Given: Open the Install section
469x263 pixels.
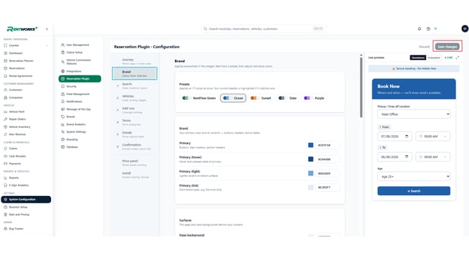Looking at the screenshot, I should click(x=134, y=175).
